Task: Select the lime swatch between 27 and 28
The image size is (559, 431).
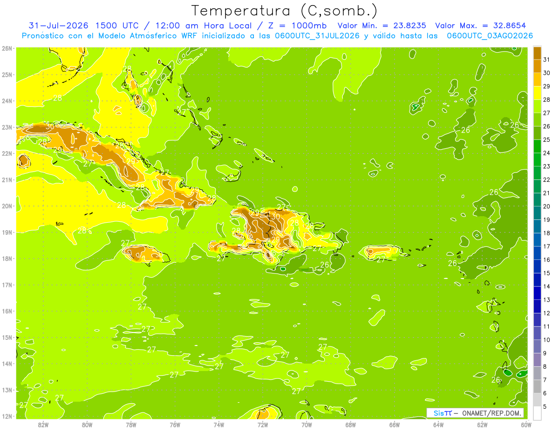Action: (x=537, y=106)
